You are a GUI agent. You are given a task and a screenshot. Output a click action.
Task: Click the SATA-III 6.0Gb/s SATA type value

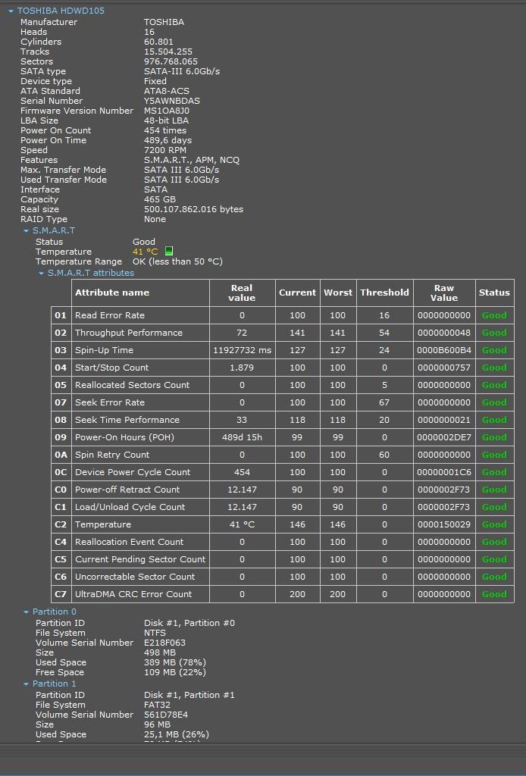pyautogui.click(x=182, y=70)
